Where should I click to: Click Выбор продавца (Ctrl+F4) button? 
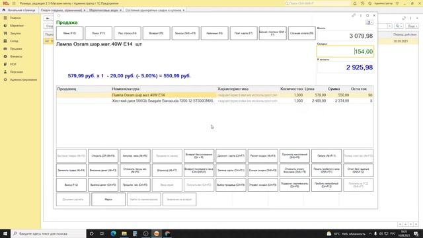[231, 185]
